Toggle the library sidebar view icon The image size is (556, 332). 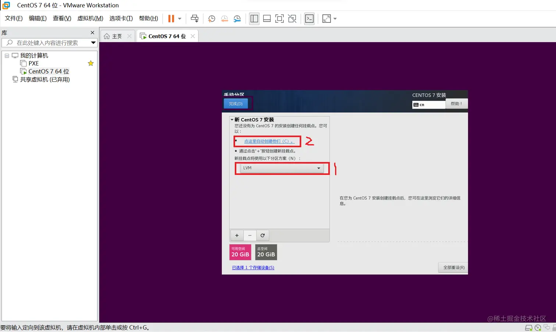point(254,18)
